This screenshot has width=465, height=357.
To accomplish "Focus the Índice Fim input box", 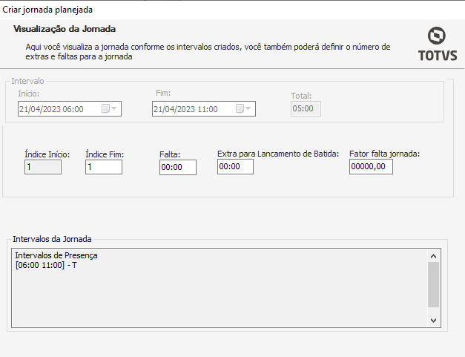I will (103, 168).
